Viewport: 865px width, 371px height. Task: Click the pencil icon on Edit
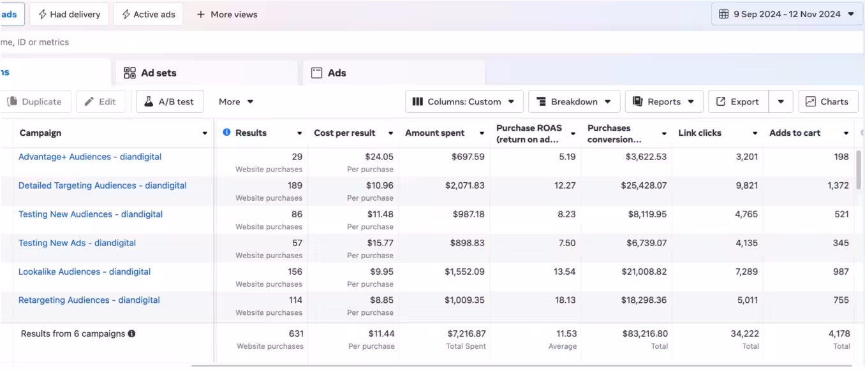point(89,101)
